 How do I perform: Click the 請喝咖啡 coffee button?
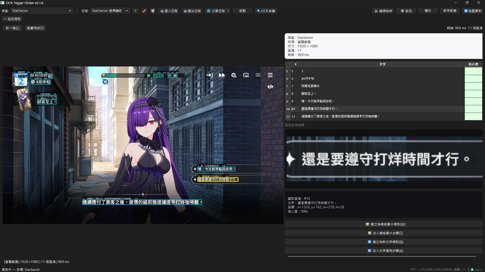(x=383, y=11)
